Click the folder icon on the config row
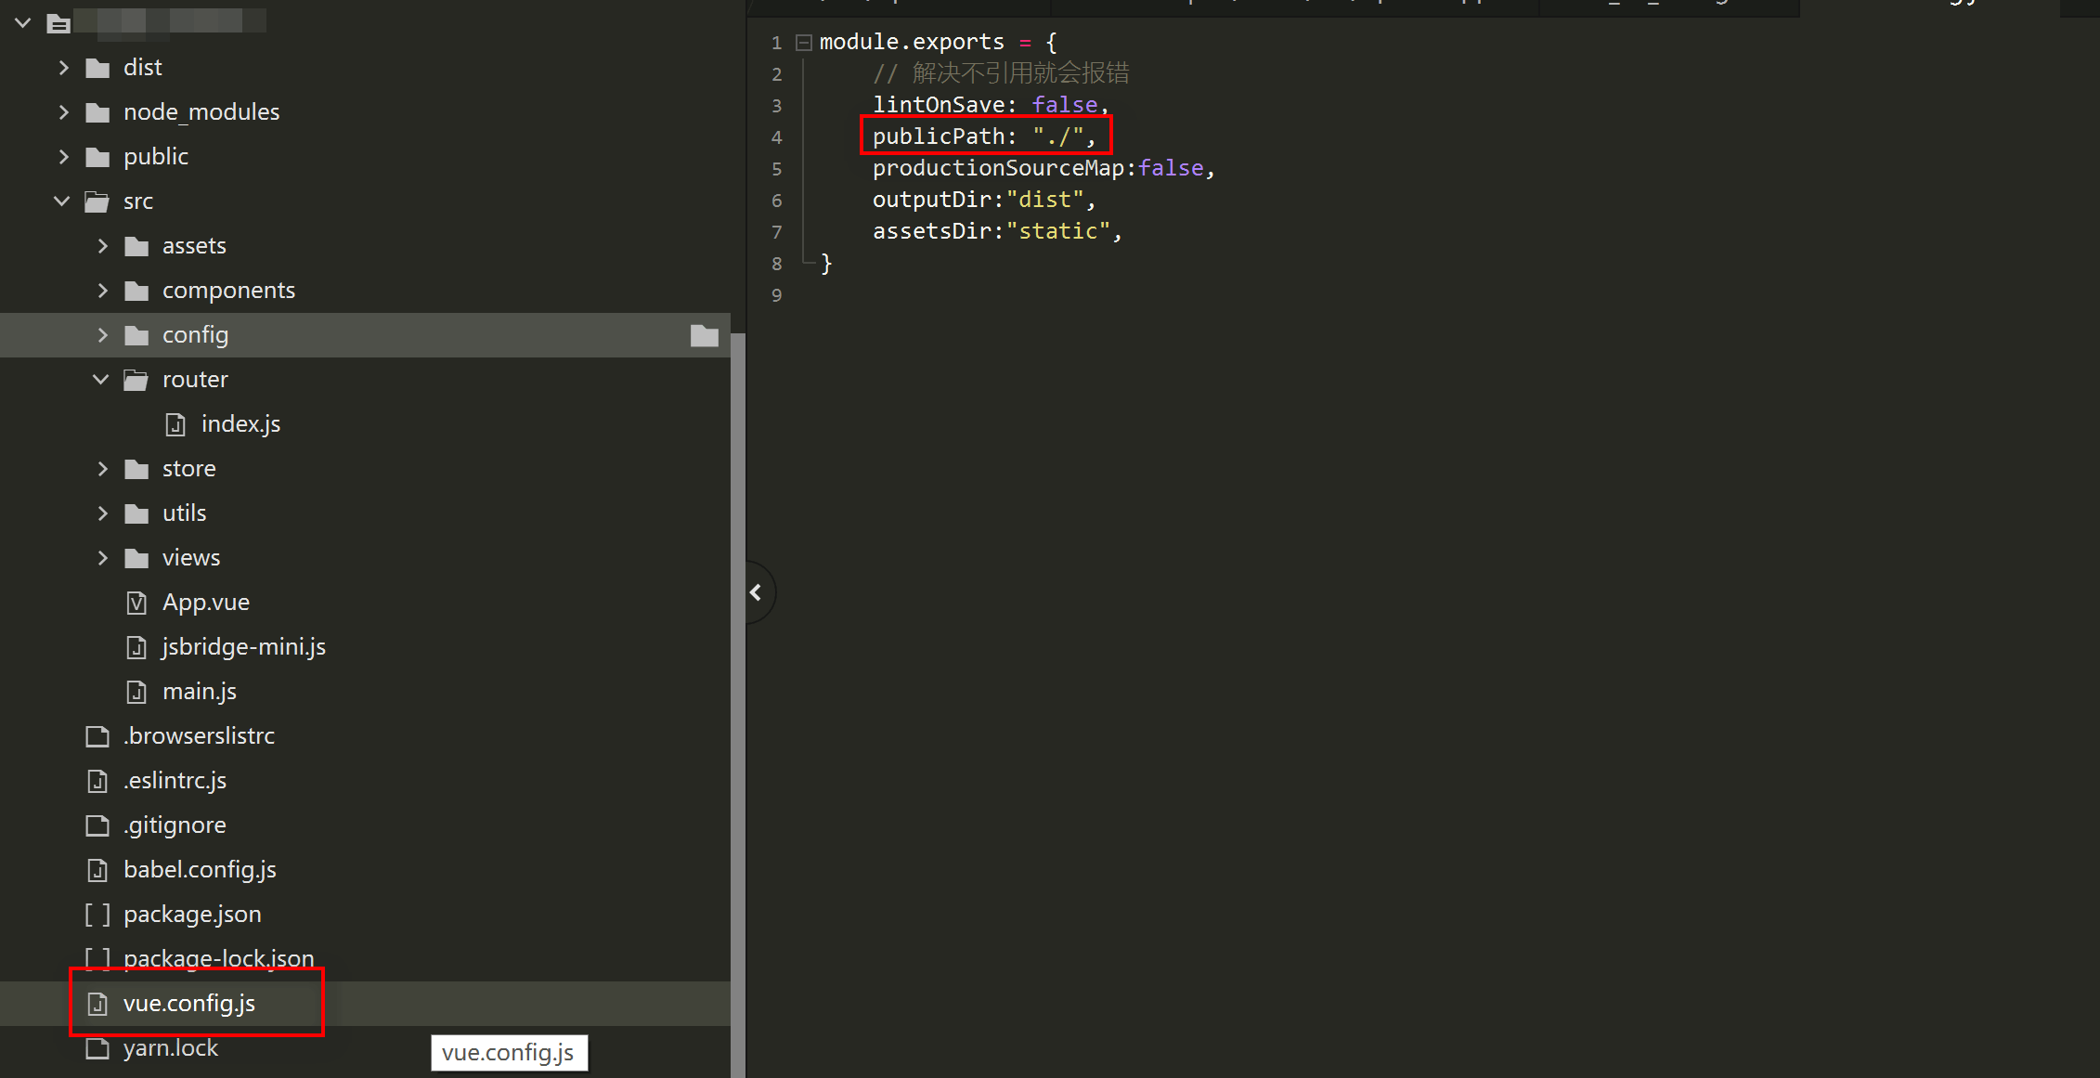This screenshot has width=2100, height=1078. (704, 335)
